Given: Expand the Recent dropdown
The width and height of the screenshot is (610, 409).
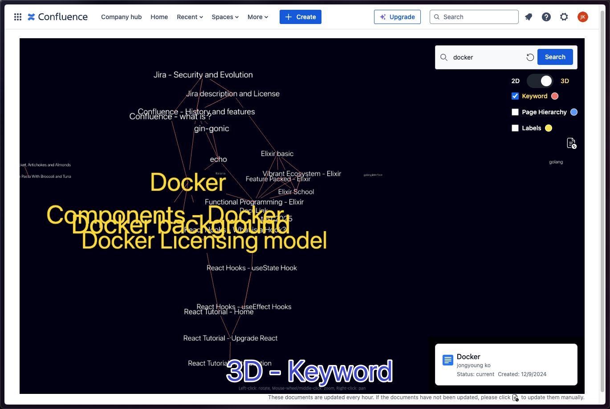Looking at the screenshot, I should click(x=190, y=17).
